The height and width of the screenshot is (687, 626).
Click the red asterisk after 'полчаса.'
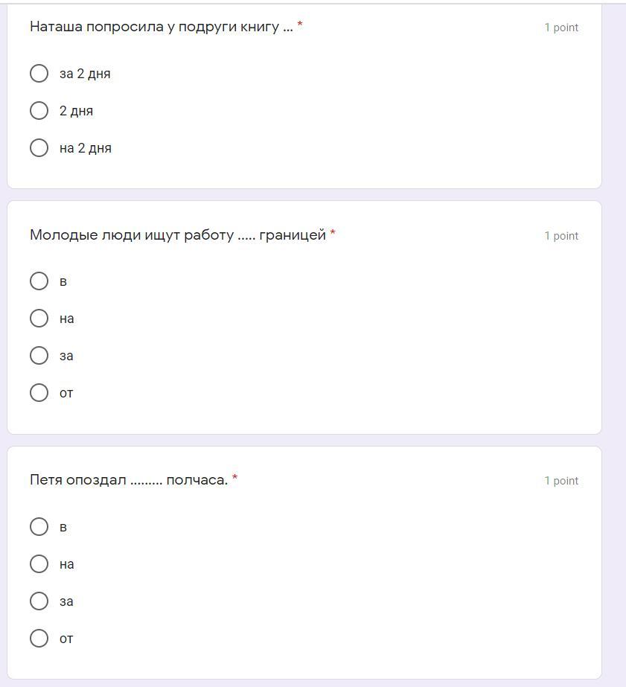pos(234,479)
